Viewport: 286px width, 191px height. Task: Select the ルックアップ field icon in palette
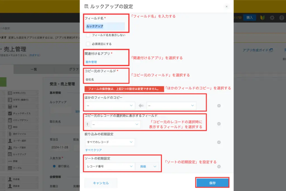coord(10,154)
